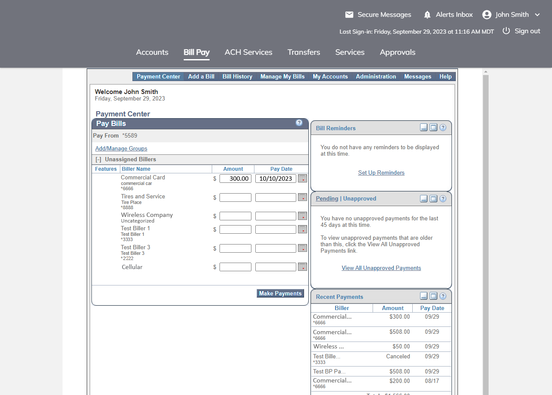
Task: Open the Set Up Reminders link
Action: 381,173
